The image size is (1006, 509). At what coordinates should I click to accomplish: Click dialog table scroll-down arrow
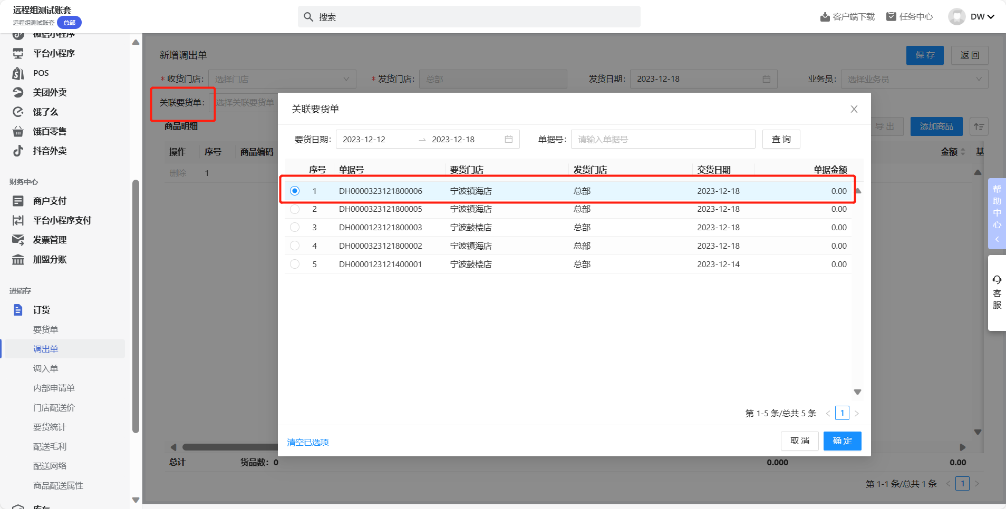tap(858, 392)
